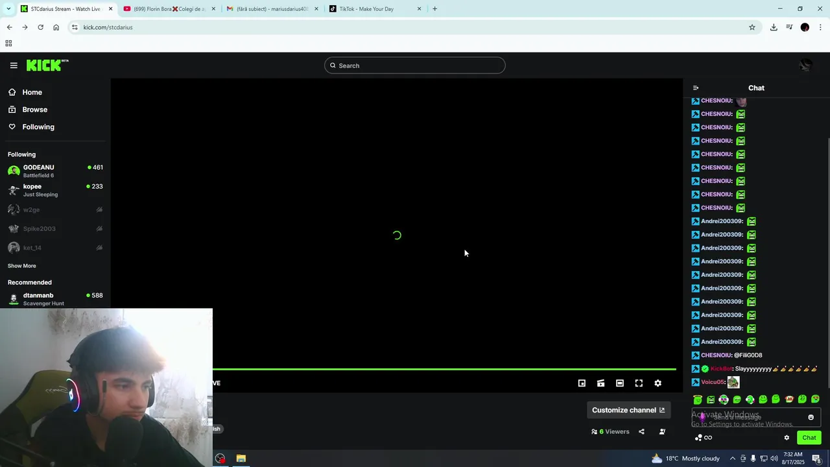Viewport: 830px width, 467px height.
Task: Send message with green Chat button
Action: [809, 438]
